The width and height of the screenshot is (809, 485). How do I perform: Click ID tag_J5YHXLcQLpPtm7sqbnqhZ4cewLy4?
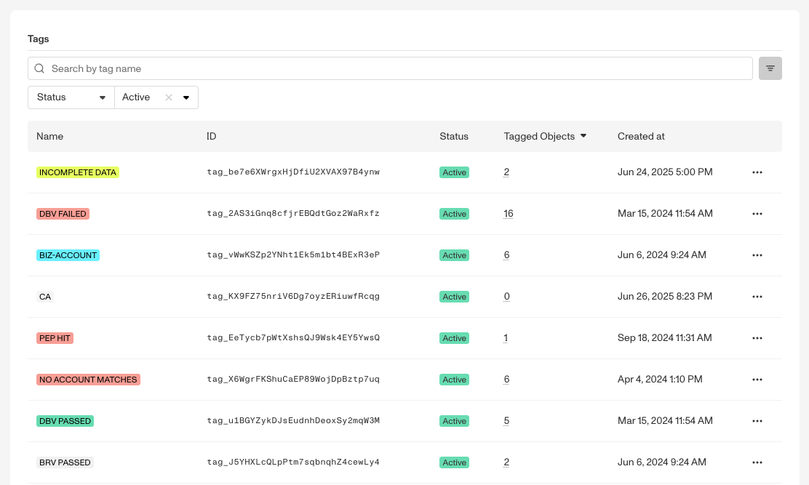293,462
